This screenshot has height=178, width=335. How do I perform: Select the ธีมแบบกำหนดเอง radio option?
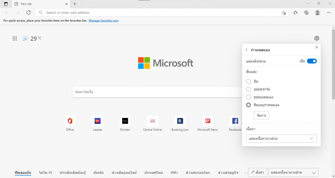tap(248, 105)
